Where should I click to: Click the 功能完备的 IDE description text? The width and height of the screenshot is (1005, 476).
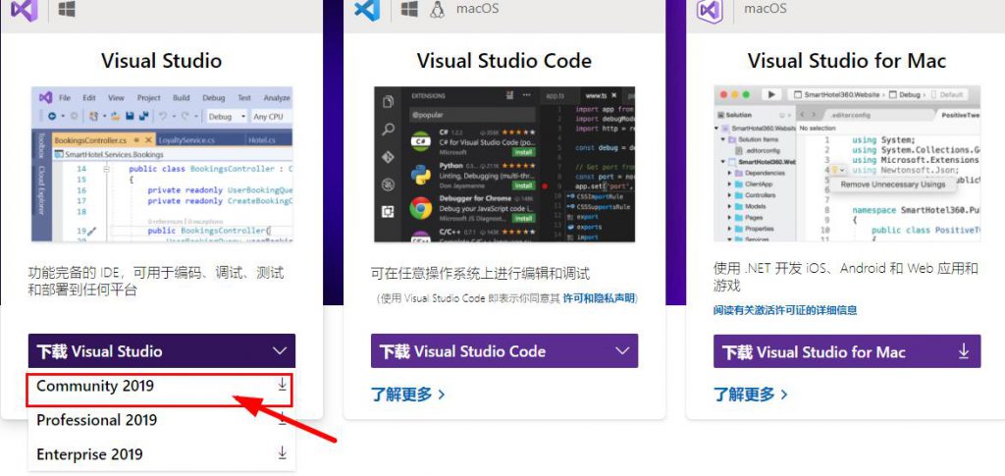coord(156,282)
